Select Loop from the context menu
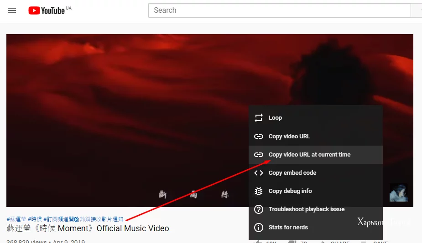 (315, 118)
